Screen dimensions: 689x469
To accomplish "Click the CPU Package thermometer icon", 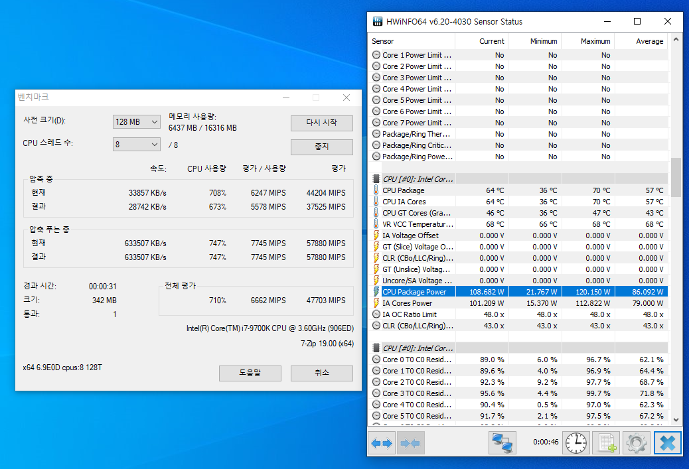I will coord(376,190).
